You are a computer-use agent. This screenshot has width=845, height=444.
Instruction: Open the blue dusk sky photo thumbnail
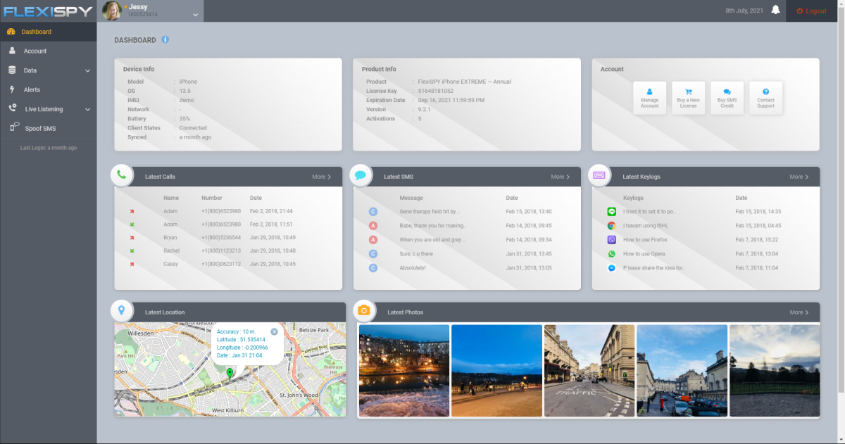[x=496, y=370]
